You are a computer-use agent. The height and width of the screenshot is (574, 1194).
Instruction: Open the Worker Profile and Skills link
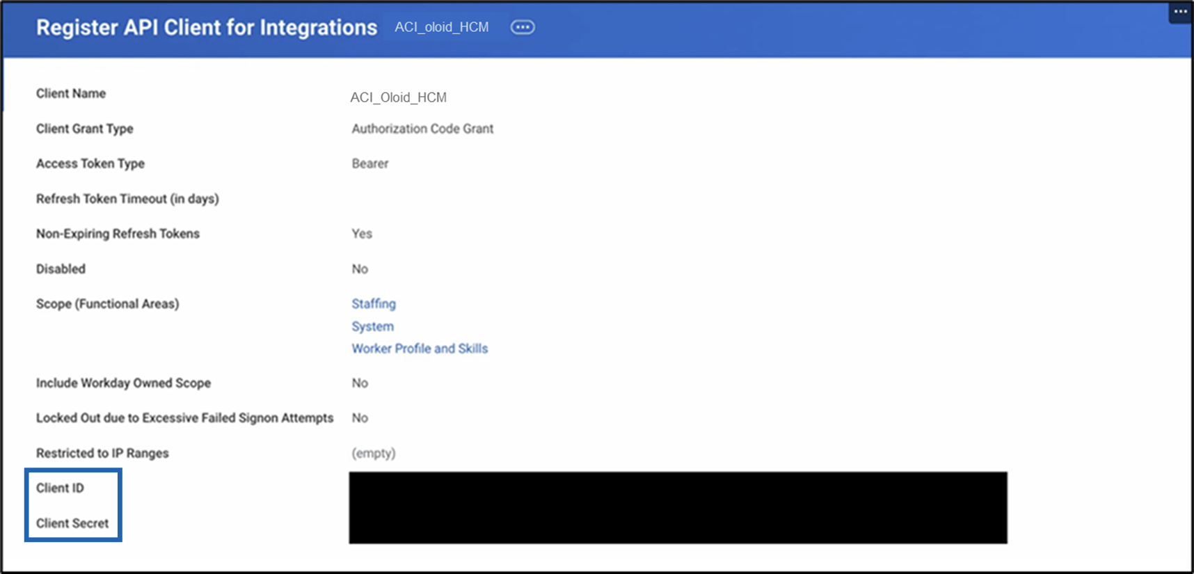420,349
